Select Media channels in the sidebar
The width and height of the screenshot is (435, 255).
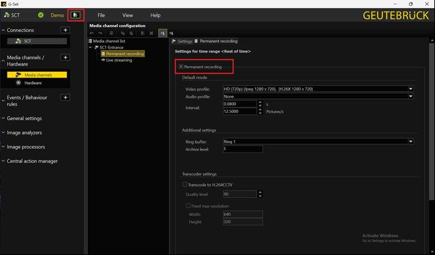coord(37,75)
